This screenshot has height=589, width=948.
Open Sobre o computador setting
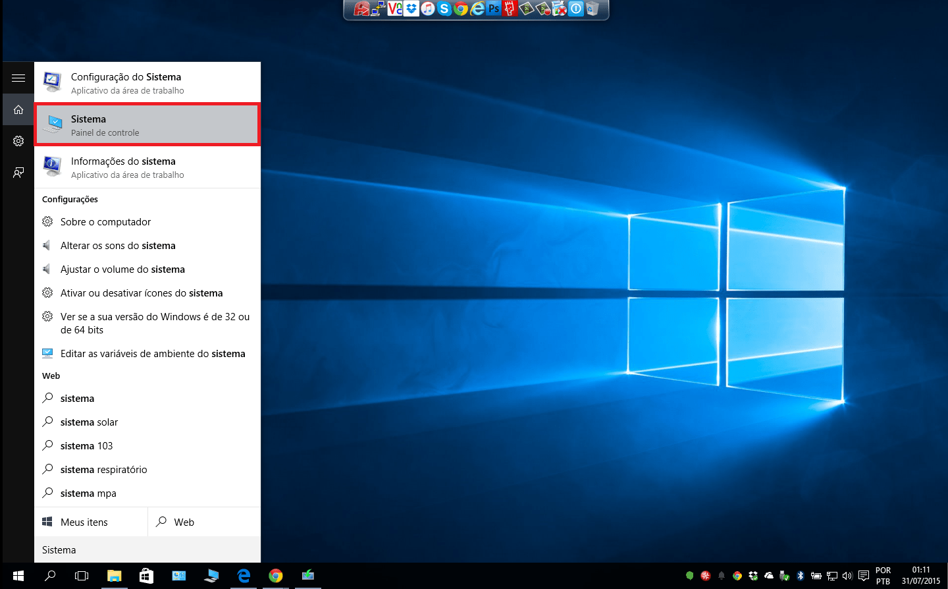click(x=147, y=222)
